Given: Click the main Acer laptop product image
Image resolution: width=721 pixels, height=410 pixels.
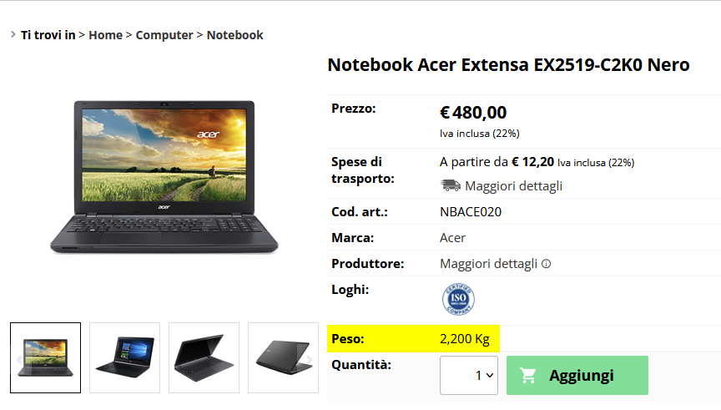Looking at the screenshot, I should [x=164, y=177].
